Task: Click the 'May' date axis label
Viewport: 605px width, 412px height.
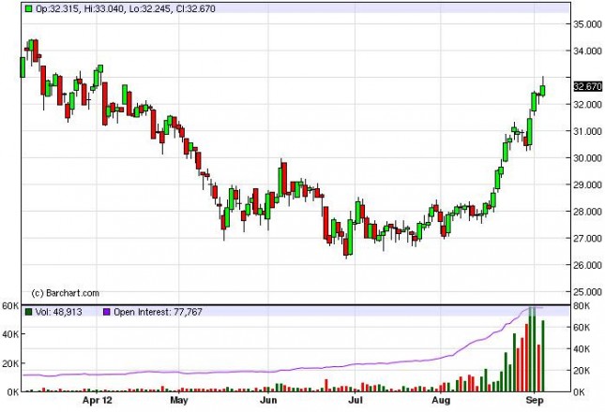Action: coord(179,401)
